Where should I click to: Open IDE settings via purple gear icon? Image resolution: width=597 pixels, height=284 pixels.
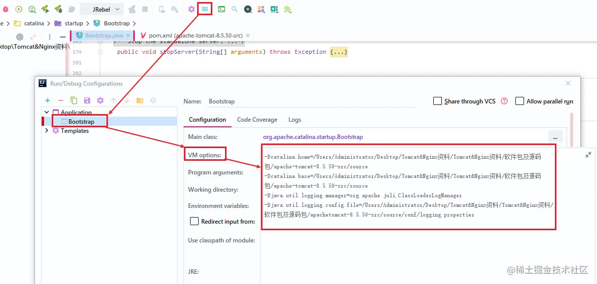[192, 9]
